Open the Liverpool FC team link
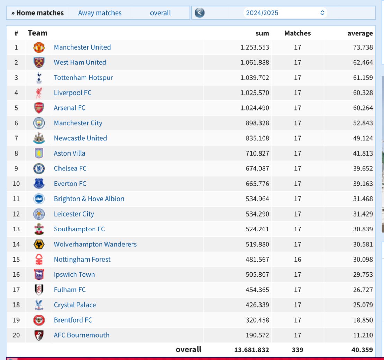 click(x=73, y=93)
